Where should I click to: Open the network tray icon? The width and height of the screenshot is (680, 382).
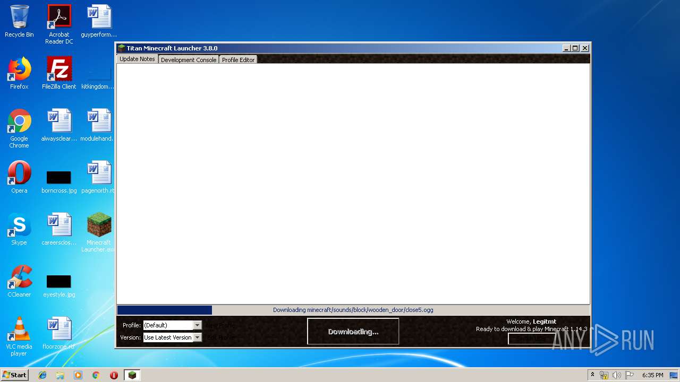pos(604,375)
